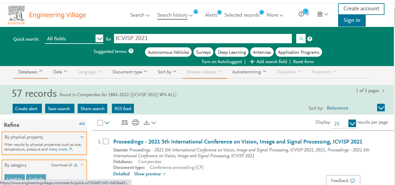This screenshot has width=395, height=185.
Task: Select Application Programs suggested term
Action: point(299,52)
